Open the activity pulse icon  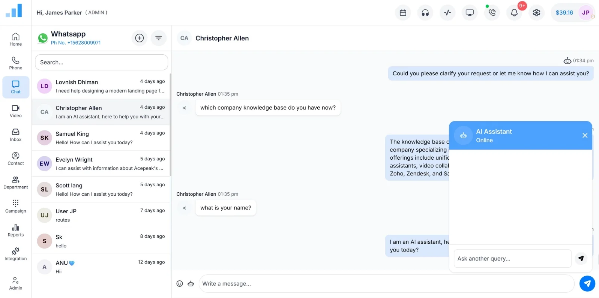(x=447, y=13)
